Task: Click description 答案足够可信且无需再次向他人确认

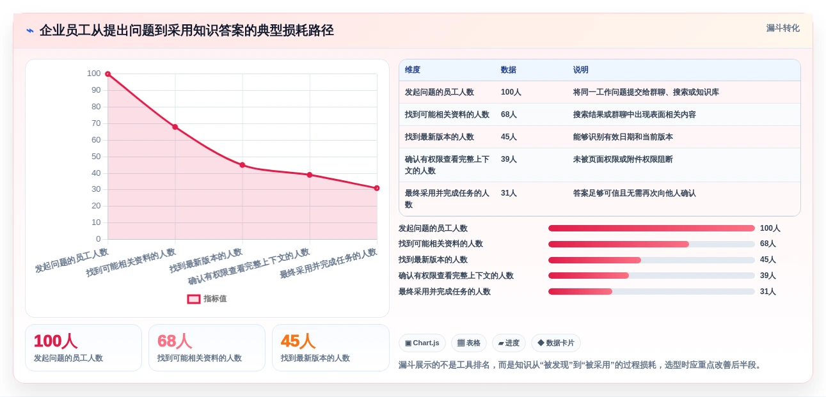Action: pyautogui.click(x=635, y=193)
